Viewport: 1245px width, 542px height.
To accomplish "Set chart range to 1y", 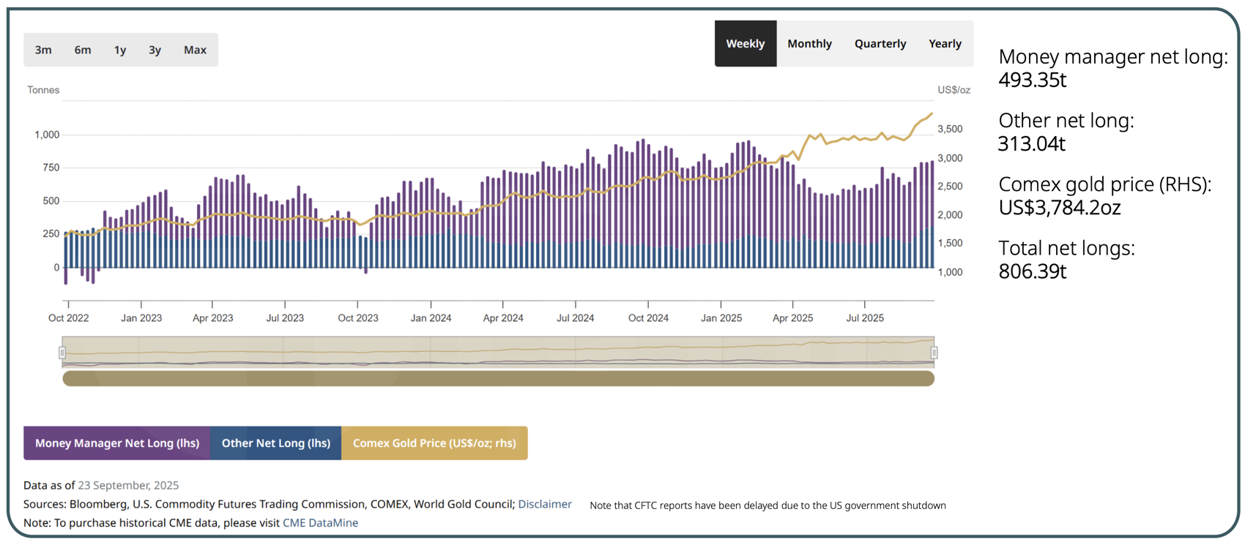I will [120, 50].
